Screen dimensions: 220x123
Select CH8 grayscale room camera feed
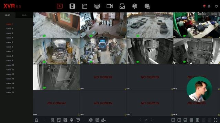click(197, 51)
